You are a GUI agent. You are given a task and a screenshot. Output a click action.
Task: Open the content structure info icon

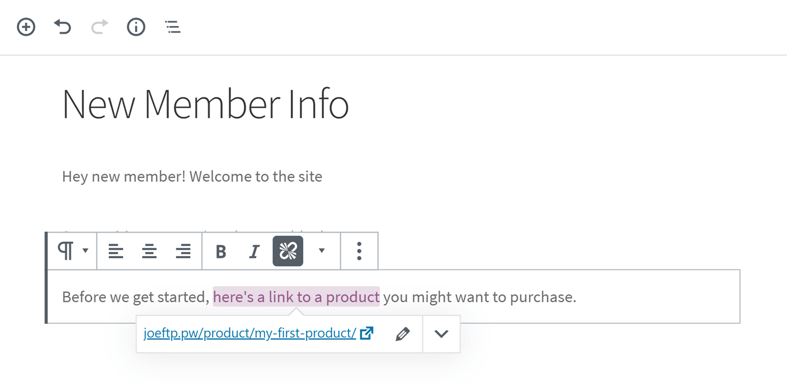click(x=136, y=27)
